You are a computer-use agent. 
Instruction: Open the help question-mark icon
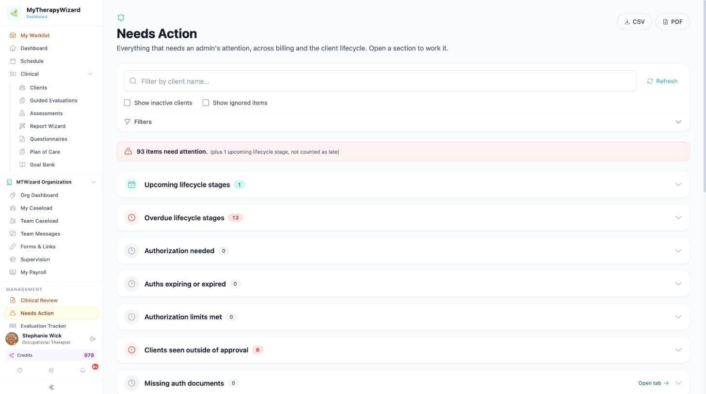20,370
